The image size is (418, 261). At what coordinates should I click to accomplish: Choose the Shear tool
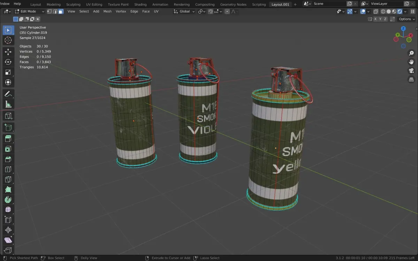8,240
